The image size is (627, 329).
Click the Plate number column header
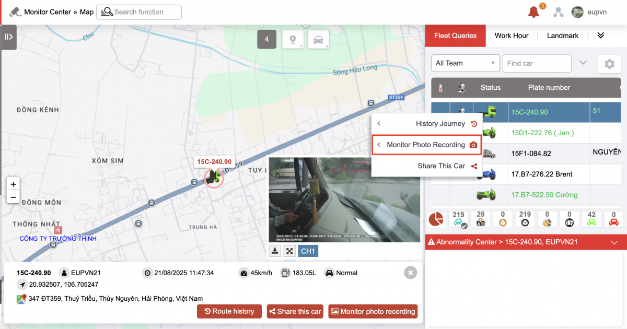click(549, 88)
